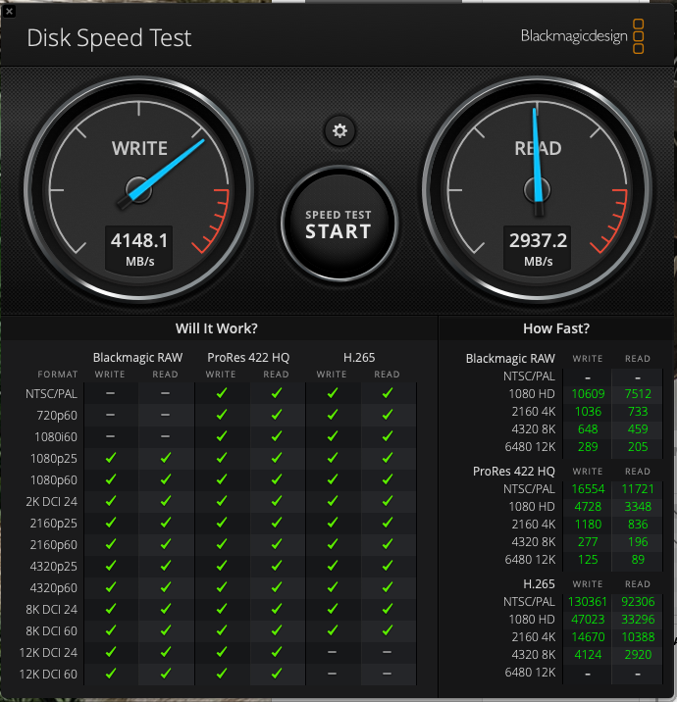Viewport: 677px width, 702px height.
Task: Click the H.265 heading in How Fast panel
Action: pyautogui.click(x=539, y=583)
